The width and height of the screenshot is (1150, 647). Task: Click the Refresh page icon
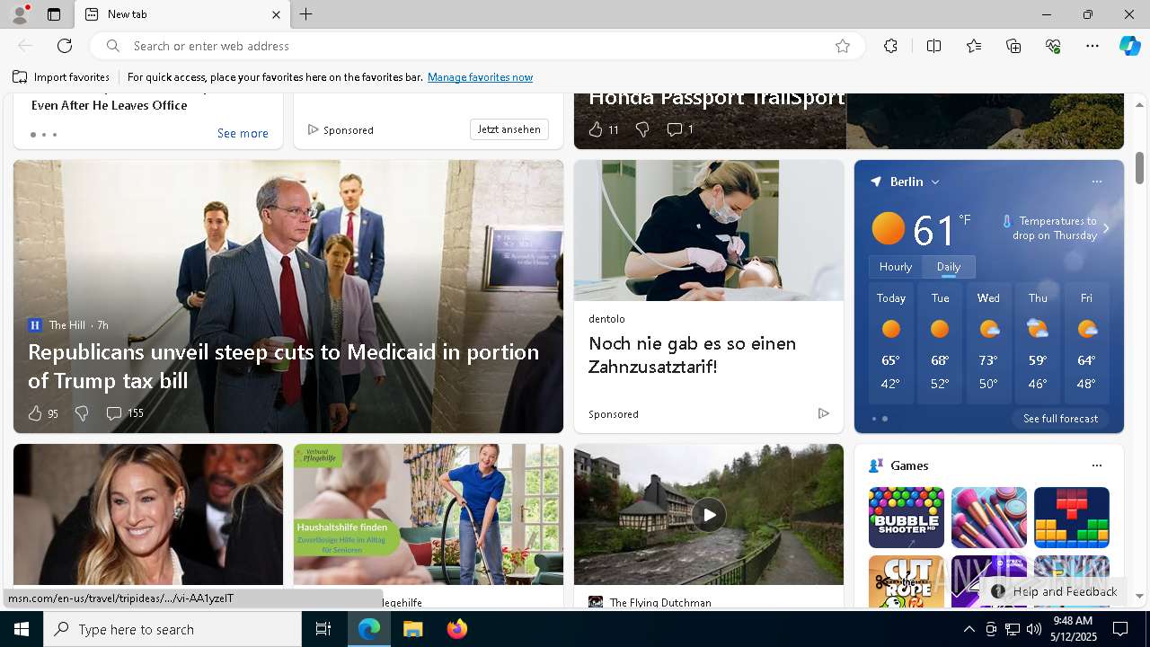pyautogui.click(x=65, y=46)
